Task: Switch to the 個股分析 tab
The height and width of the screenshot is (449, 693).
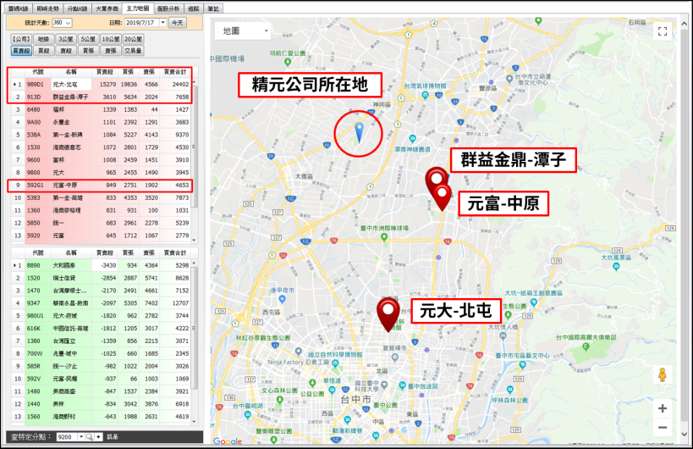Action: tap(168, 8)
